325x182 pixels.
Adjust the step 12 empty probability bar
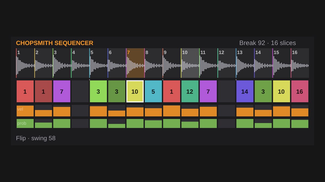click(227, 123)
